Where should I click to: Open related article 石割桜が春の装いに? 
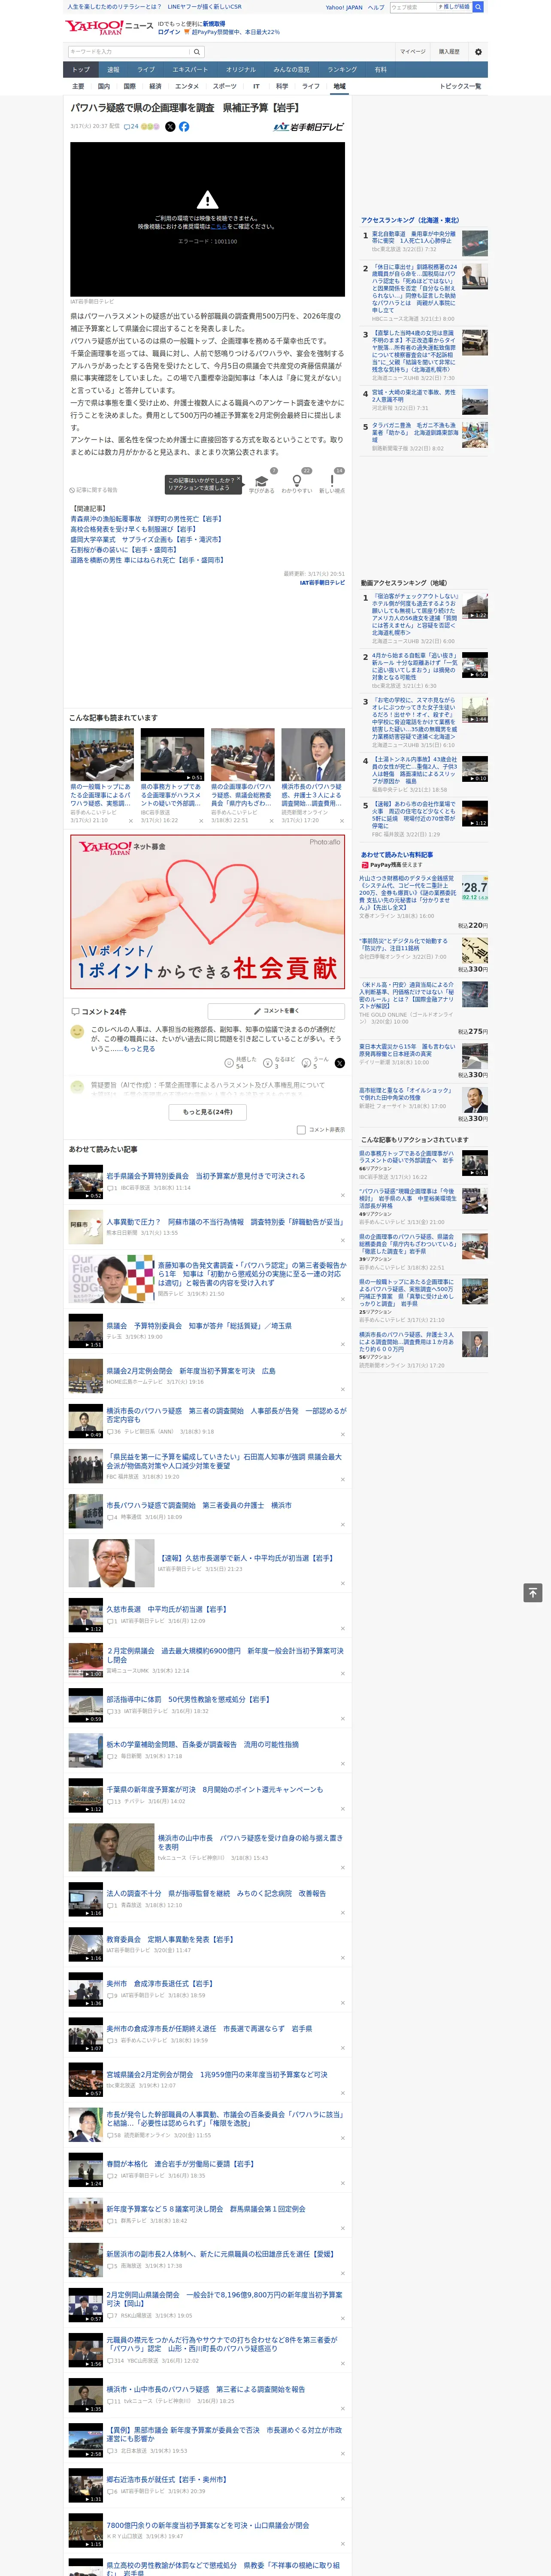(123, 550)
